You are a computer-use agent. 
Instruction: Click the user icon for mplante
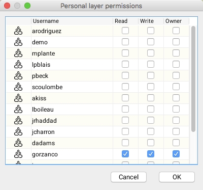18,53
